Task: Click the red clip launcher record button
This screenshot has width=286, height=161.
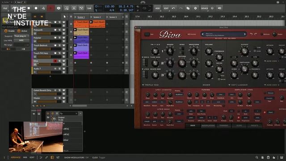Action: click(x=50, y=8)
